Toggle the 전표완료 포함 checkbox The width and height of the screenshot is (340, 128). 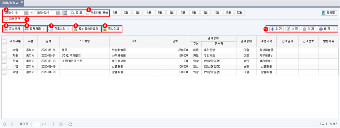(88, 13)
